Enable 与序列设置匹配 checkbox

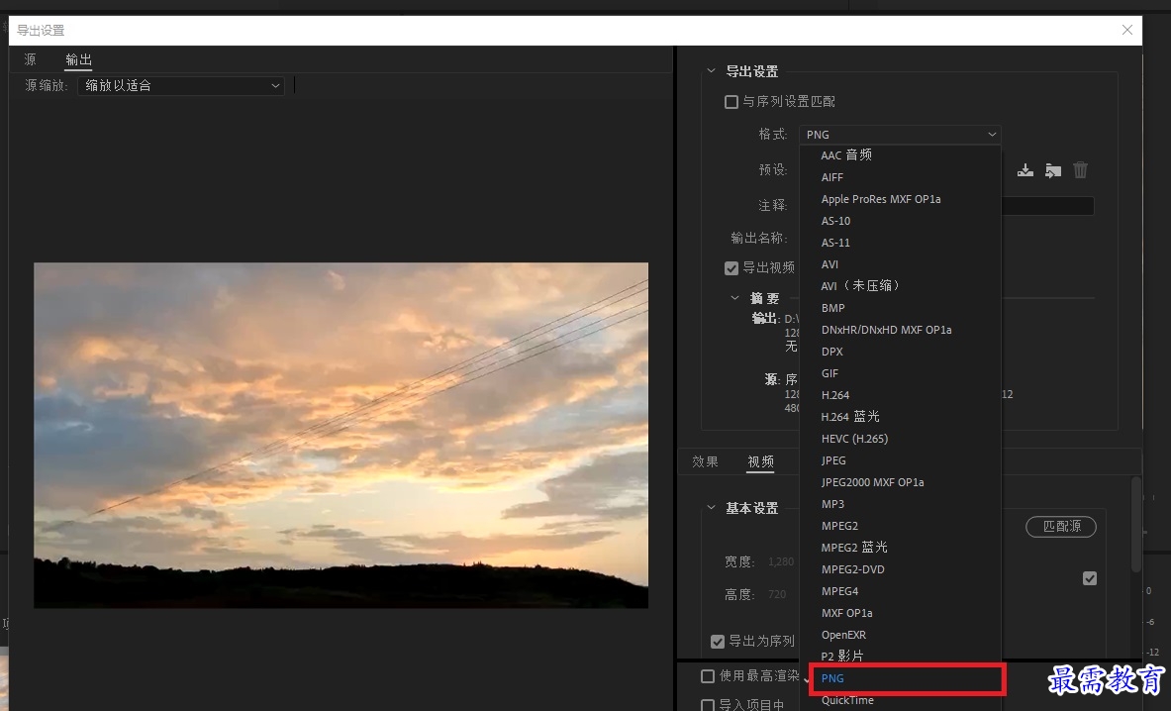[732, 102]
